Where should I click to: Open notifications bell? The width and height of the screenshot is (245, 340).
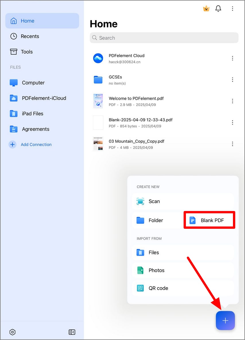218,8
